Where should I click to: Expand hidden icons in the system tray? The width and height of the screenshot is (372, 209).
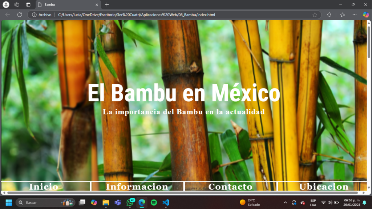[x=285, y=202]
